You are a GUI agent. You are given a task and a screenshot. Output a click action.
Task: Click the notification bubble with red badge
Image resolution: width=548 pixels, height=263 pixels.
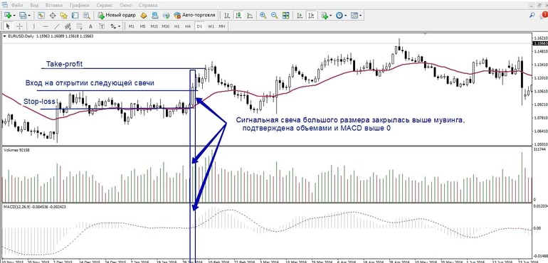point(544,15)
